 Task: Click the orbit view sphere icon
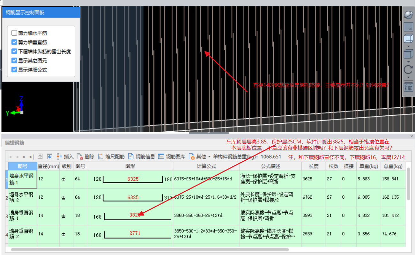click(x=408, y=15)
